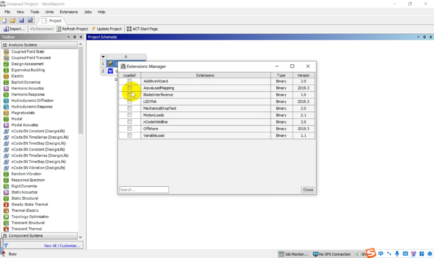Select Topology Optimization system
This screenshot has height=258, width=434.
(30, 217)
